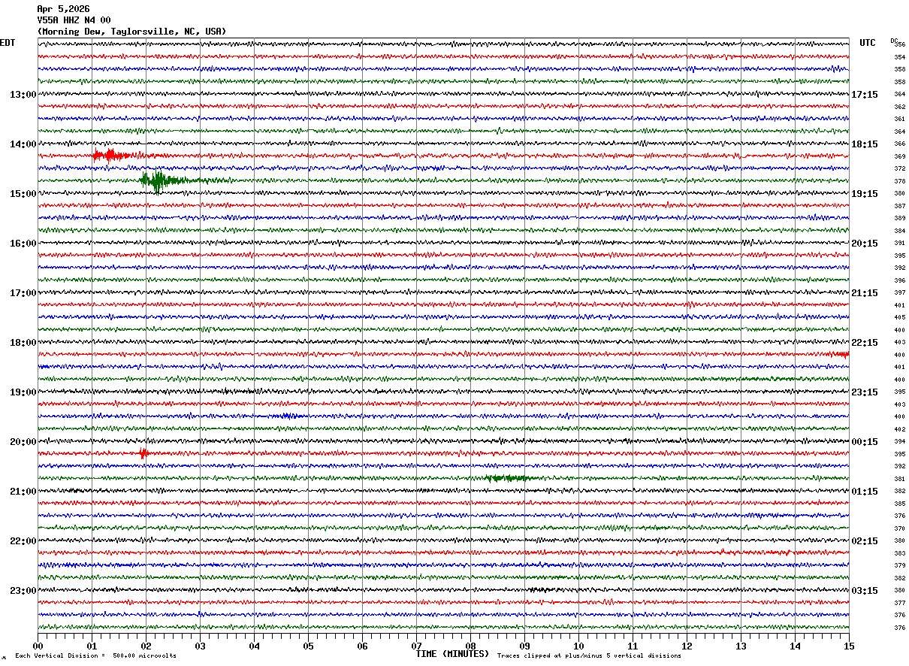Image resolution: width=909 pixels, height=666 pixels.
Task: Click the DC offset value '378'
Action: click(x=899, y=181)
